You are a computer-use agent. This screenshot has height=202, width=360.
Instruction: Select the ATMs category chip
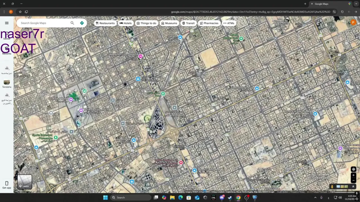(229, 23)
